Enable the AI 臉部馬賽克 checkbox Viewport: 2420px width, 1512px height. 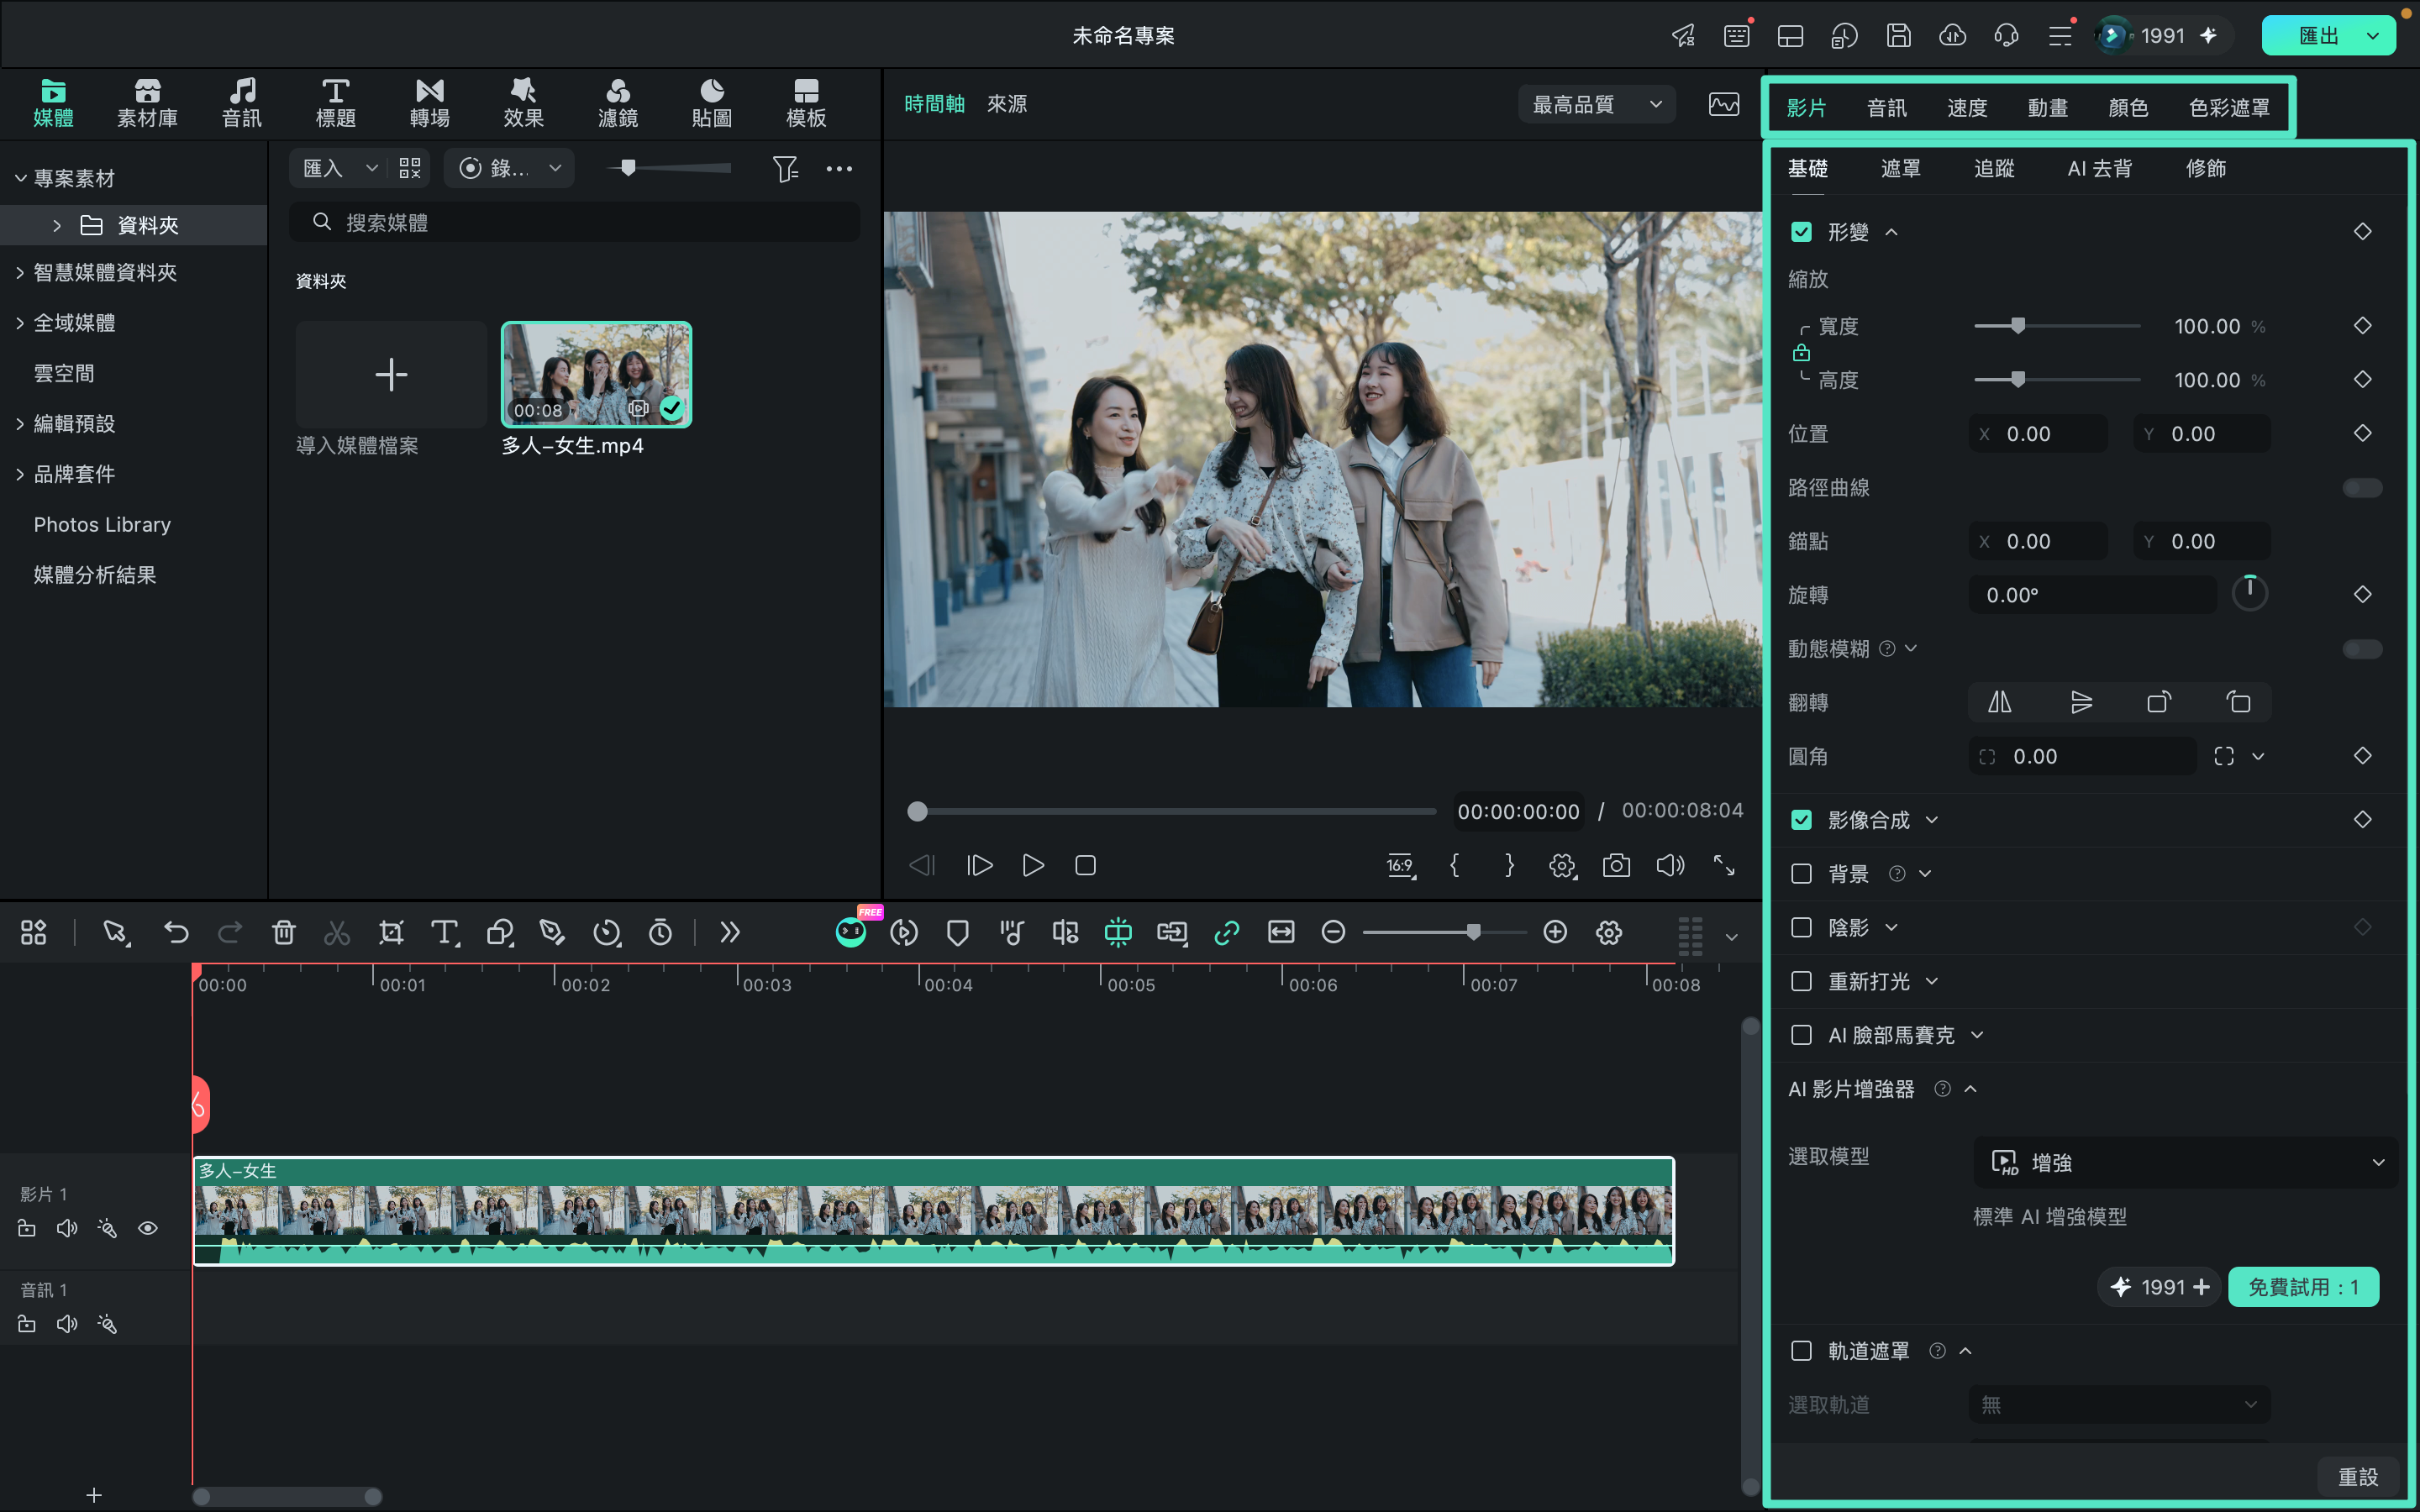[1801, 1035]
